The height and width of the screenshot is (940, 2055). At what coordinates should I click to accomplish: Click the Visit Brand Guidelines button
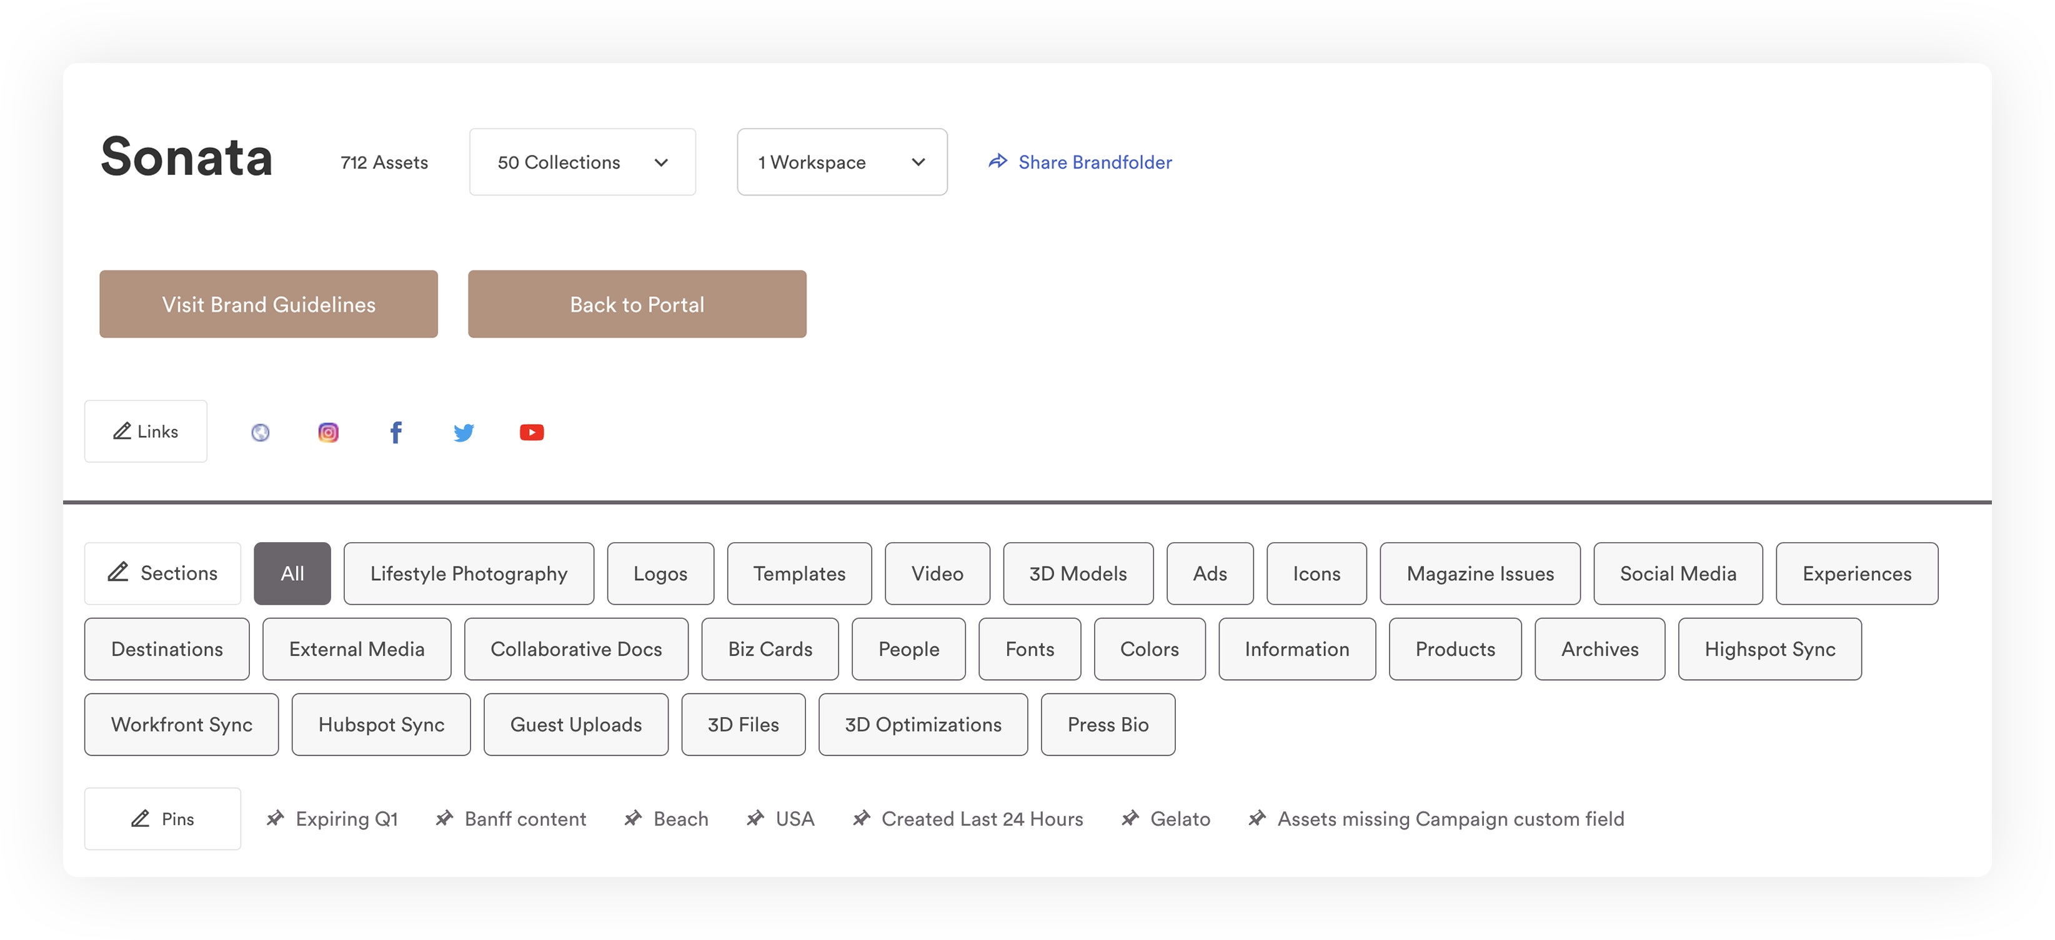pyautogui.click(x=269, y=304)
